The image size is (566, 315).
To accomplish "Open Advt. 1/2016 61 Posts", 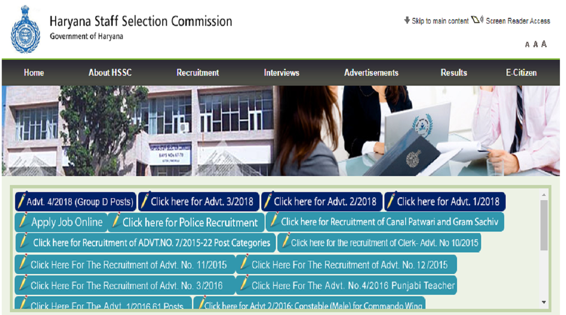I will pos(103,303).
